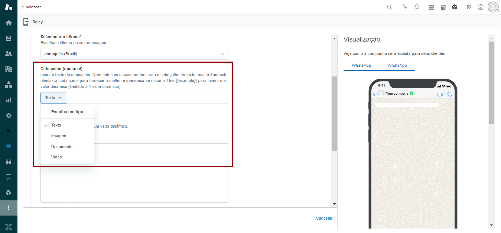The height and width of the screenshot is (233, 501).
Task: Click the Cancelar link
Action: 324,218
